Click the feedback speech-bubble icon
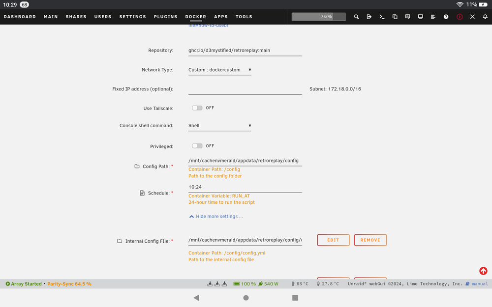492x307 pixels. coord(407,17)
